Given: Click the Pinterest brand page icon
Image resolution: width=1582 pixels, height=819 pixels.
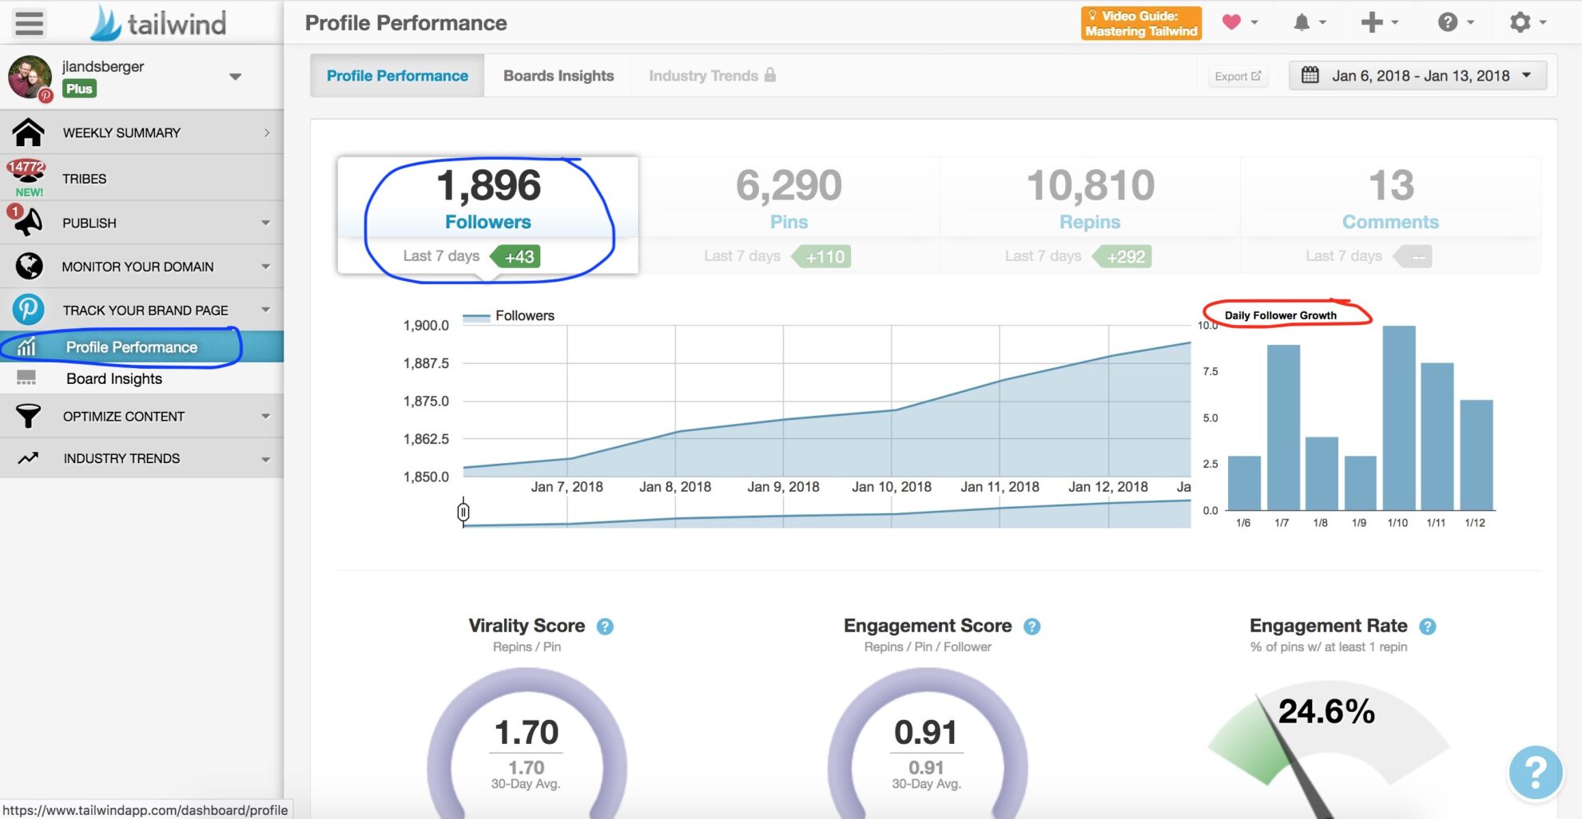Looking at the screenshot, I should (28, 309).
